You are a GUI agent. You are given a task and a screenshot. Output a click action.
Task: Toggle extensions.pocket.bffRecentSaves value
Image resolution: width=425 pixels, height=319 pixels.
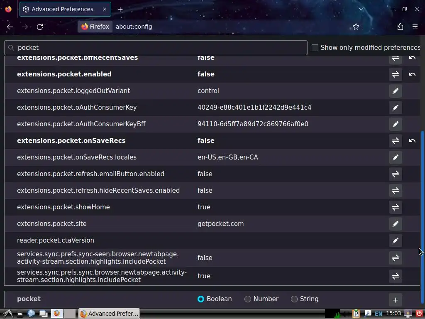[x=395, y=58]
